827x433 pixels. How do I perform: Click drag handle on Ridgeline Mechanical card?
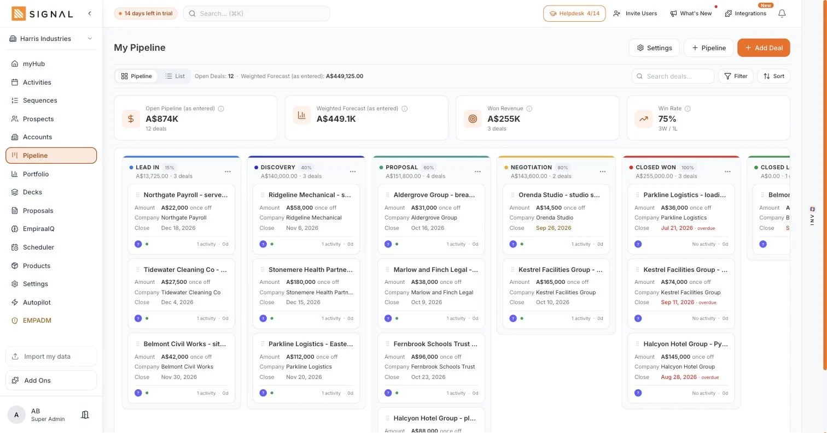tap(263, 195)
